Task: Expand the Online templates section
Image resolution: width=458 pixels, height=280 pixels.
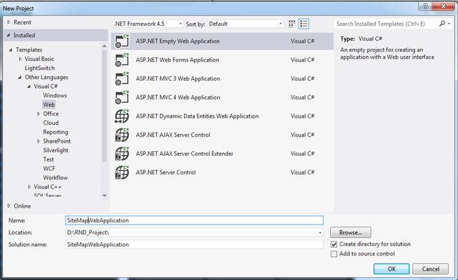Action: click(9, 206)
